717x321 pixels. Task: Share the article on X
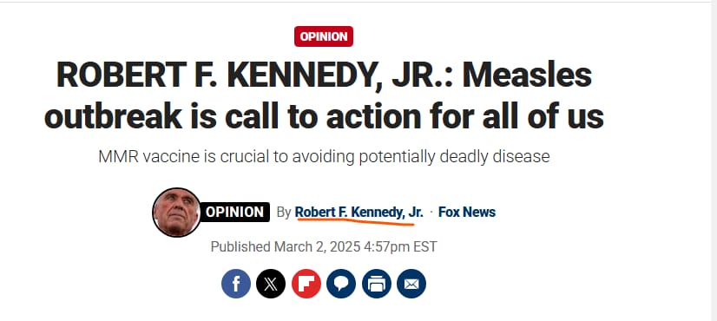[271, 284]
